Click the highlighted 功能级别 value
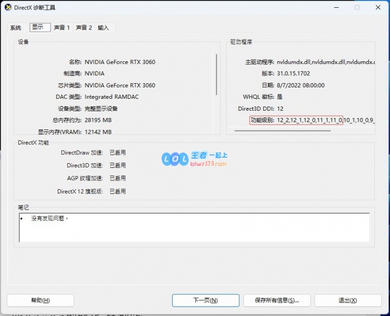Screen dimensions: 390x316 pyautogui.click(x=309, y=120)
